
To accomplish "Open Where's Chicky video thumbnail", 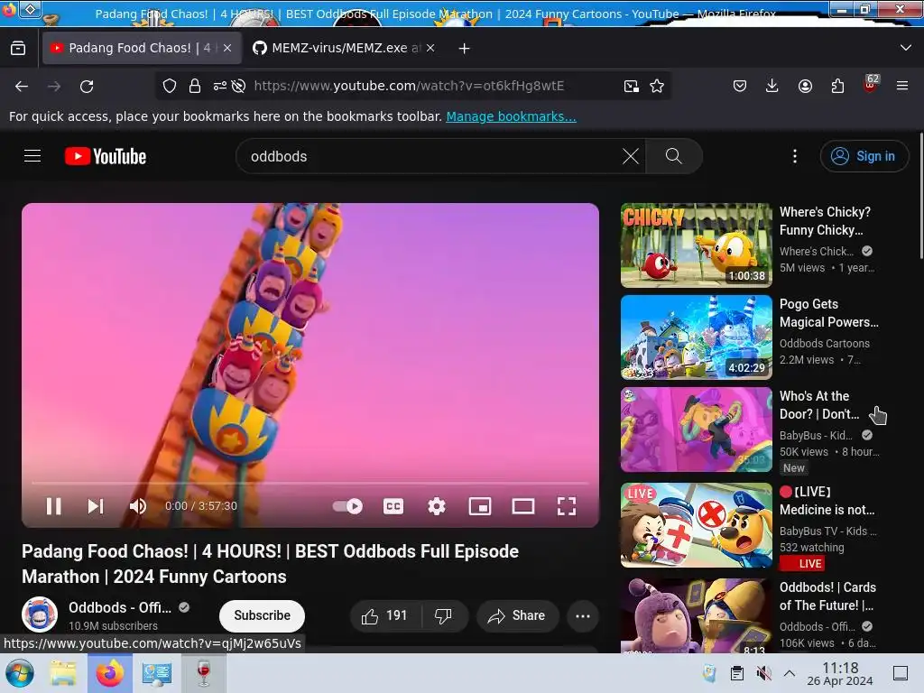I will pyautogui.click(x=696, y=245).
